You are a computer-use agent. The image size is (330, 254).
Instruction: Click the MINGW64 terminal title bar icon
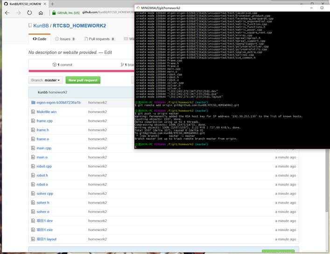point(138,8)
